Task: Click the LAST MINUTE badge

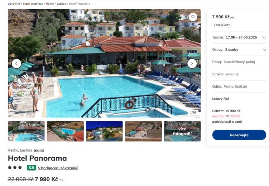Action: pyautogui.click(x=222, y=25)
